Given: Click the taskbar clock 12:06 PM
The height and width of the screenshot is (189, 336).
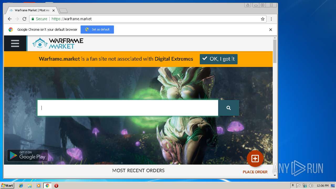Looking at the screenshot, I should pos(322,186).
